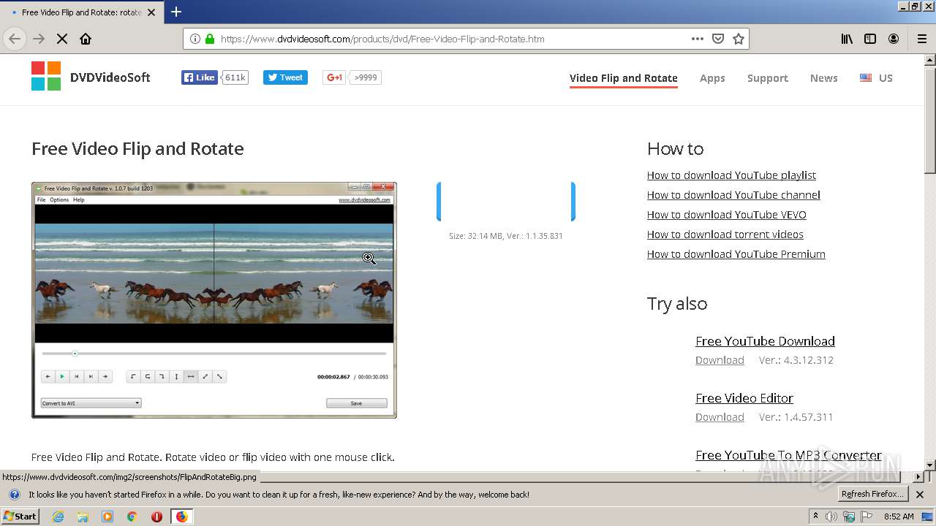Image resolution: width=936 pixels, height=526 pixels.
Task: Click the Options menu in app screenshot
Action: point(59,199)
